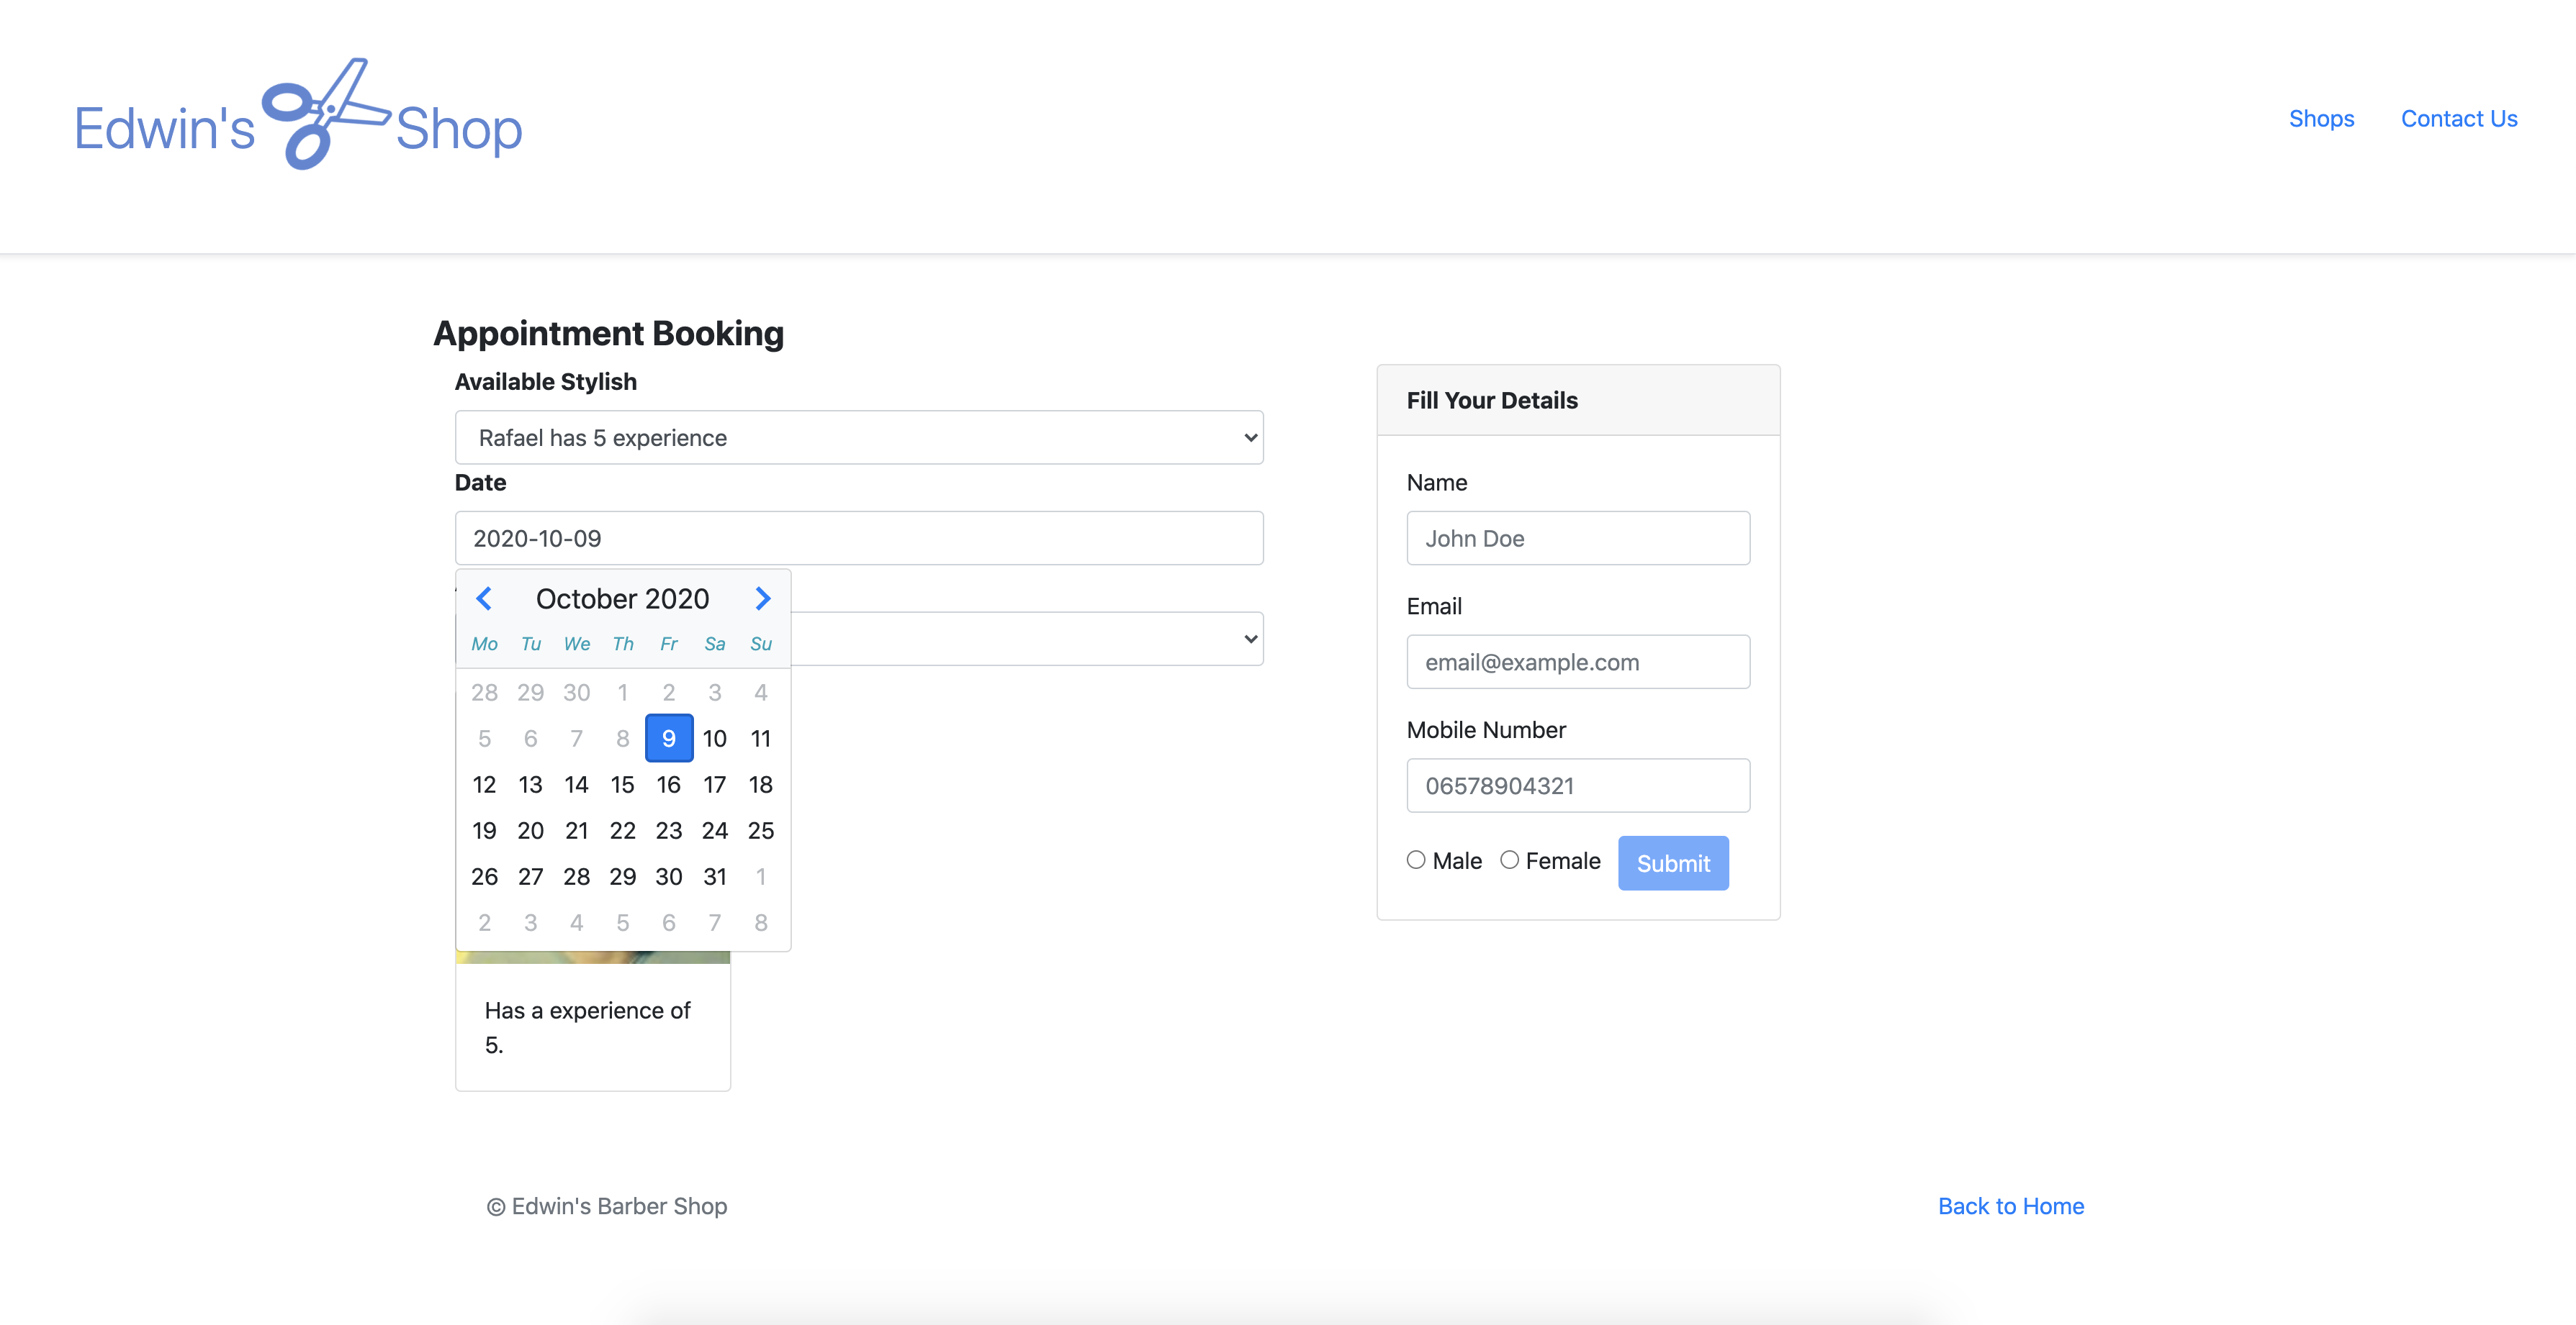The width and height of the screenshot is (2576, 1325).
Task: Go to previous month in calendar
Action: pyautogui.click(x=484, y=598)
